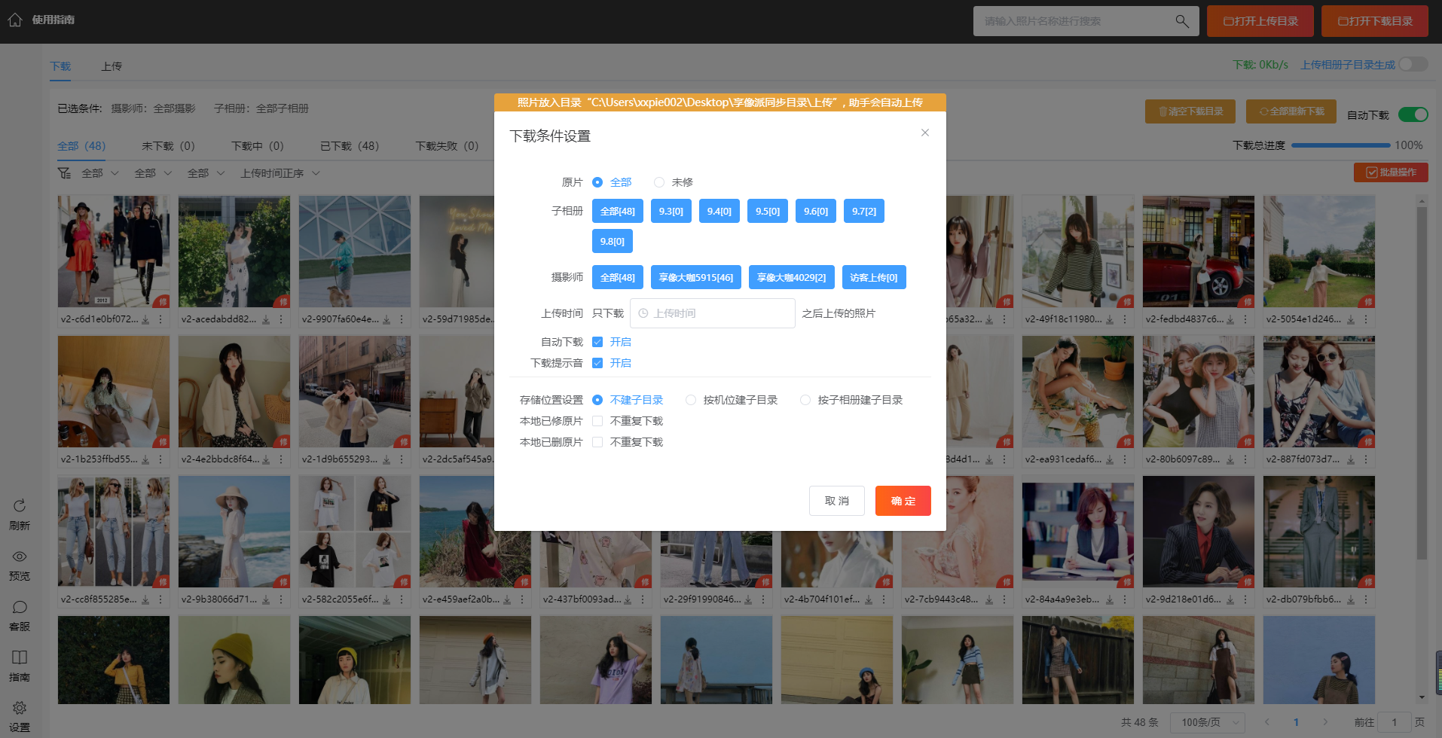Screen dimensions: 1442x738
Task: Open the 100条/页 page size dropdown
Action: (x=1208, y=722)
